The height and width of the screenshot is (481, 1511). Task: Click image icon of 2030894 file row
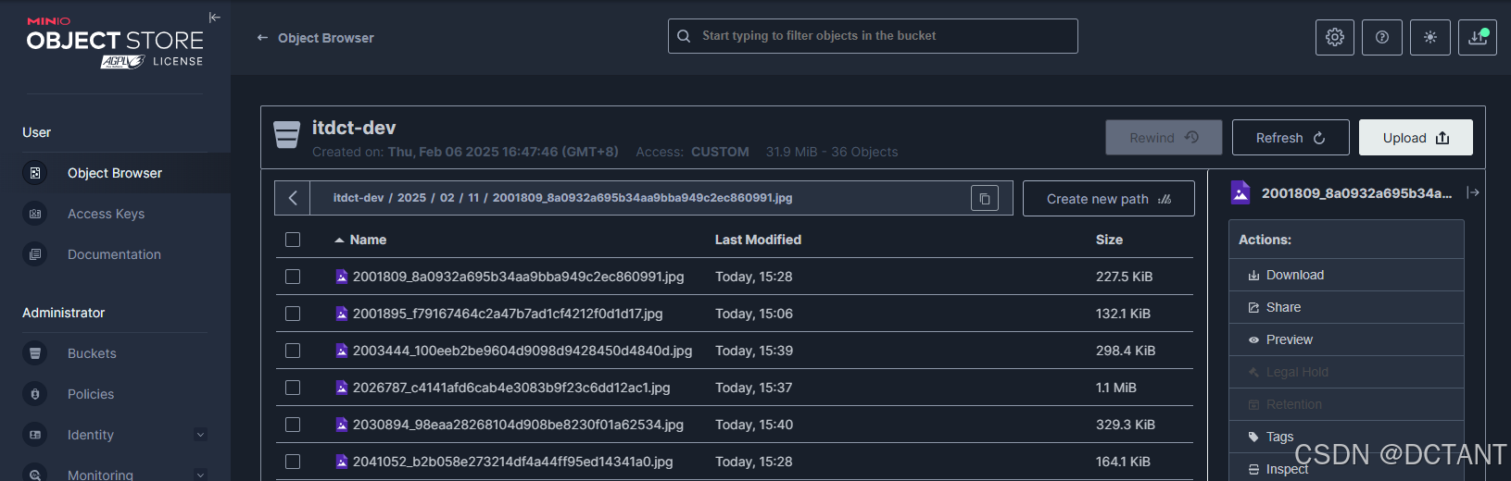(342, 425)
